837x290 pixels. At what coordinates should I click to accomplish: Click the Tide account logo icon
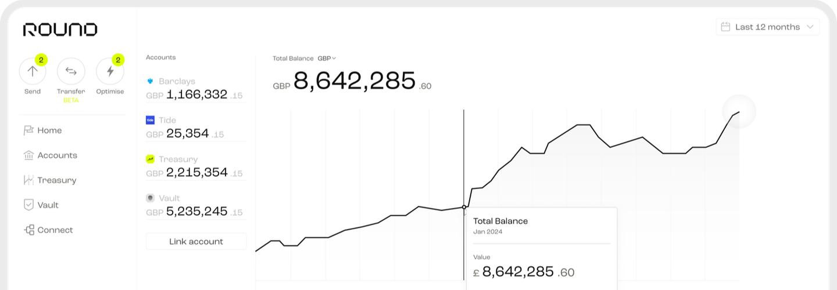coord(150,120)
